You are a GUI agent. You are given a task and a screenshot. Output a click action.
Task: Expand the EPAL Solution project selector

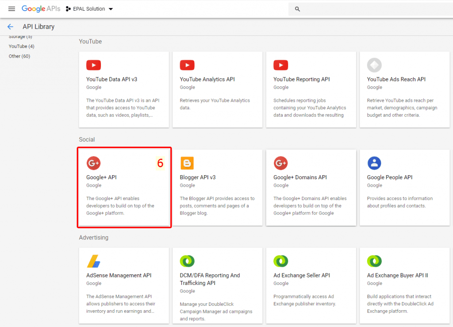89,8
